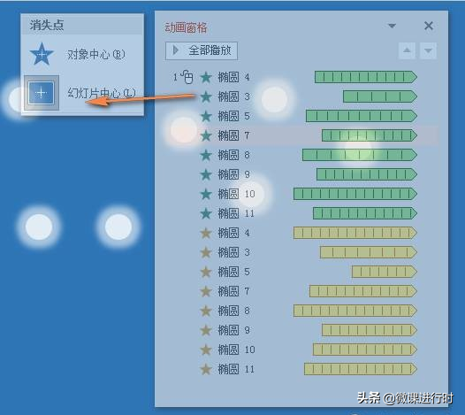Viewport: 465px width, 415px height.
Task: Click the green timeline bar of 椭圆 5
Action: tap(362, 116)
